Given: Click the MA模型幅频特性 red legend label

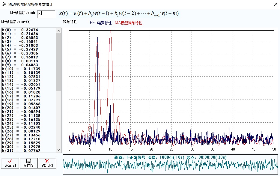Looking at the screenshot, I should coord(128,23).
